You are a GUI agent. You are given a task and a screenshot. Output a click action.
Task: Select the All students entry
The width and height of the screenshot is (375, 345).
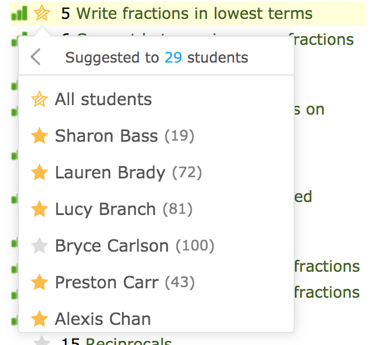tap(103, 100)
